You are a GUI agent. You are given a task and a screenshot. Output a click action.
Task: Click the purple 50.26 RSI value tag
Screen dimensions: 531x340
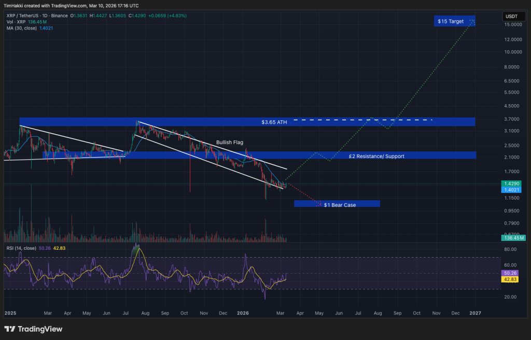click(511, 273)
